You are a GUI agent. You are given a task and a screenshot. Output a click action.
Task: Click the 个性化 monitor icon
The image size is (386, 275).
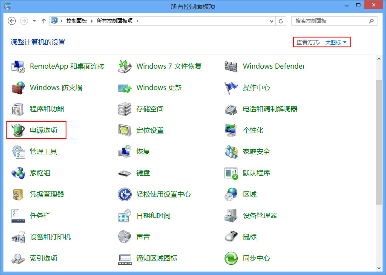231,130
